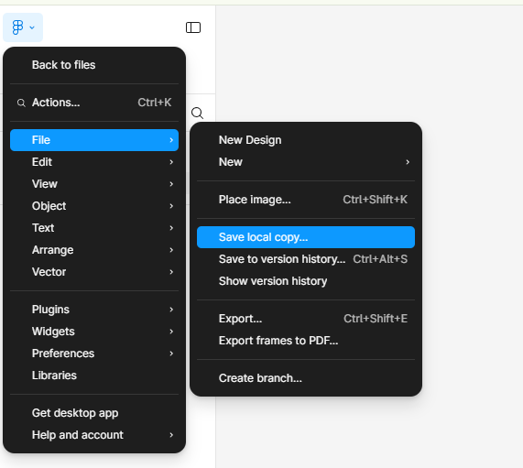The image size is (523, 468).
Task: Choose Get desktop app
Action: pyautogui.click(x=94, y=413)
